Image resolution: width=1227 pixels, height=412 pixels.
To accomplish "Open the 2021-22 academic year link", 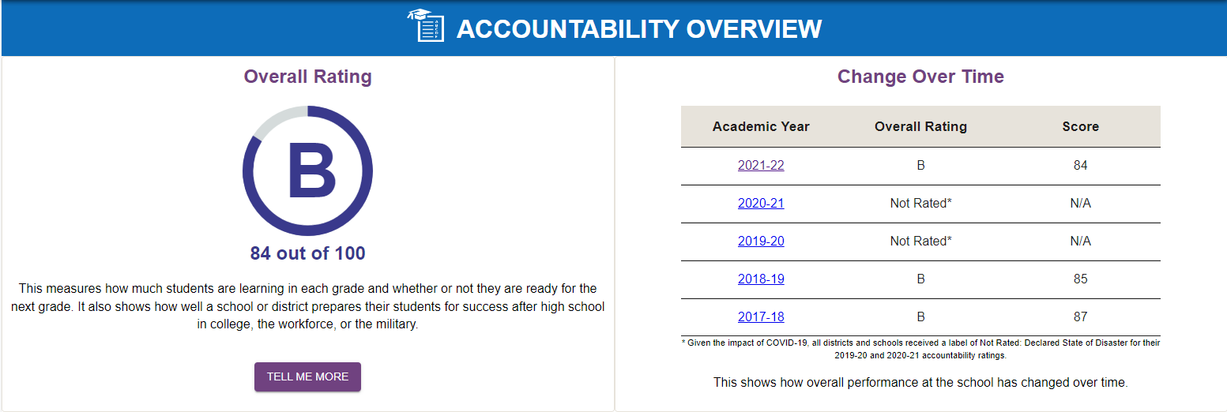I will (x=761, y=166).
